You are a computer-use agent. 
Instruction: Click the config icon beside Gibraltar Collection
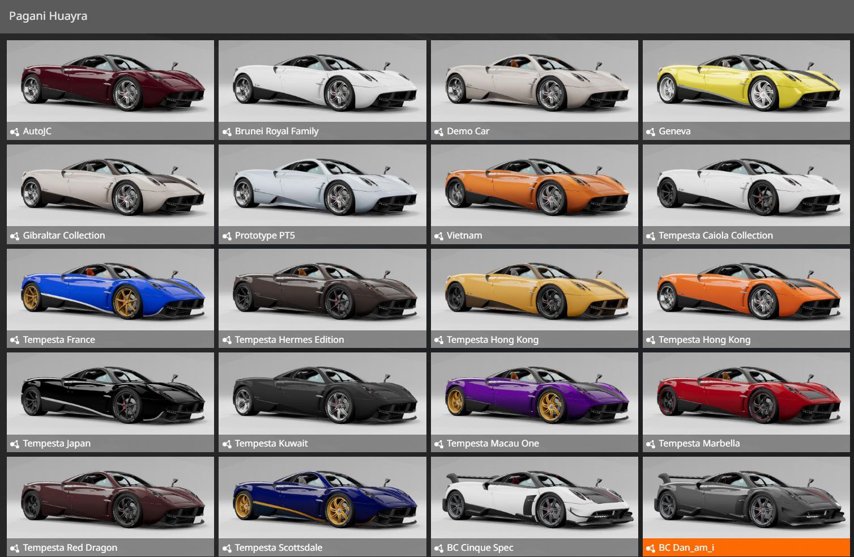pos(15,236)
